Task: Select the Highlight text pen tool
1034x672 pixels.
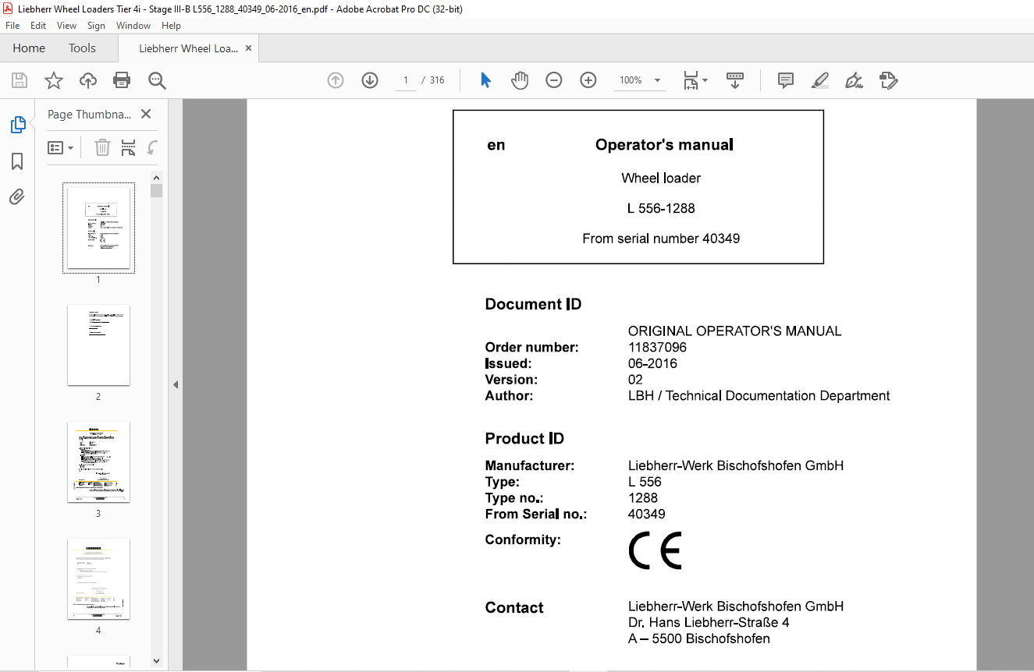Action: (819, 80)
